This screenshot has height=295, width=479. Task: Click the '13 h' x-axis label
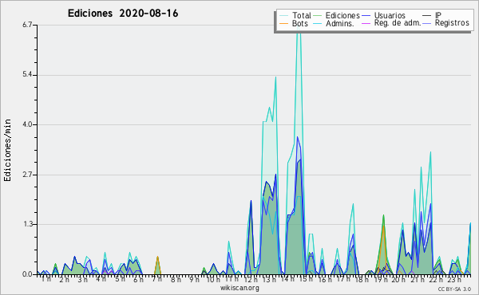click(269, 279)
